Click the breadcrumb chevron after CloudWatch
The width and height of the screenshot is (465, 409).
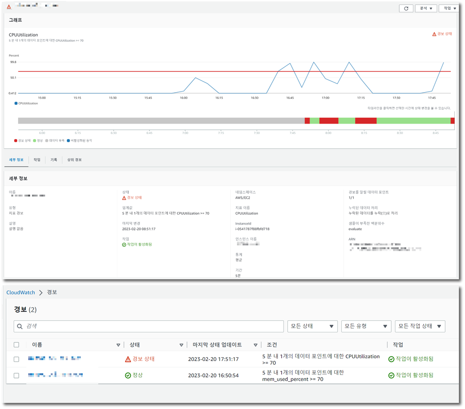41,292
